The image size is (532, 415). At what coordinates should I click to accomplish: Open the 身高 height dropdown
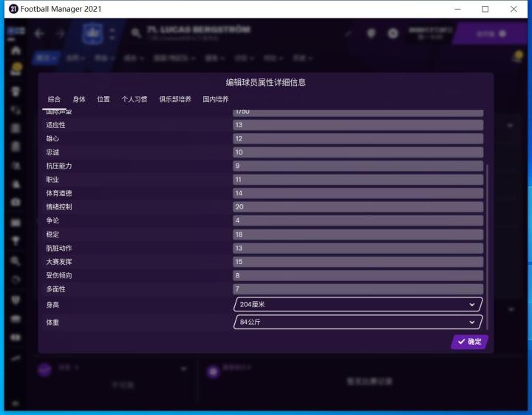pos(358,304)
